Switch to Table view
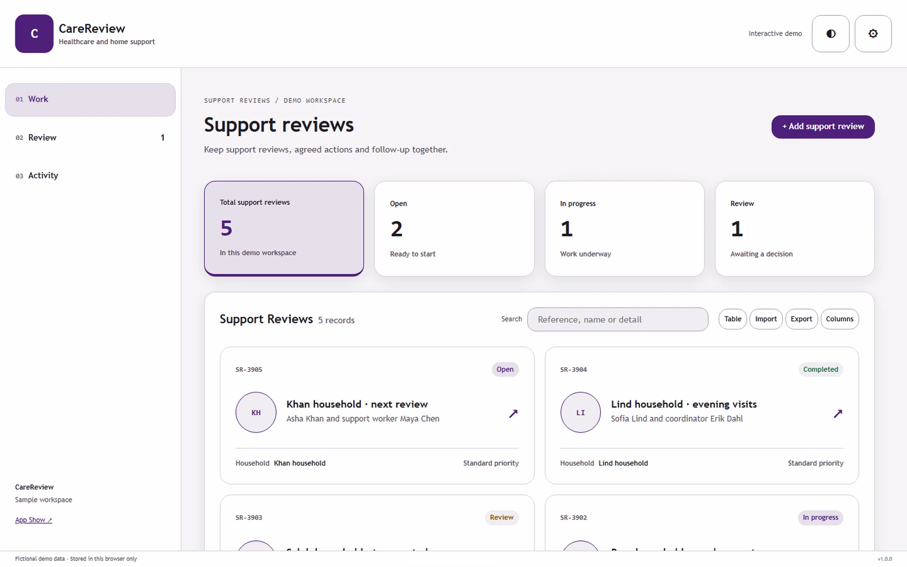The width and height of the screenshot is (907, 567). tap(733, 319)
